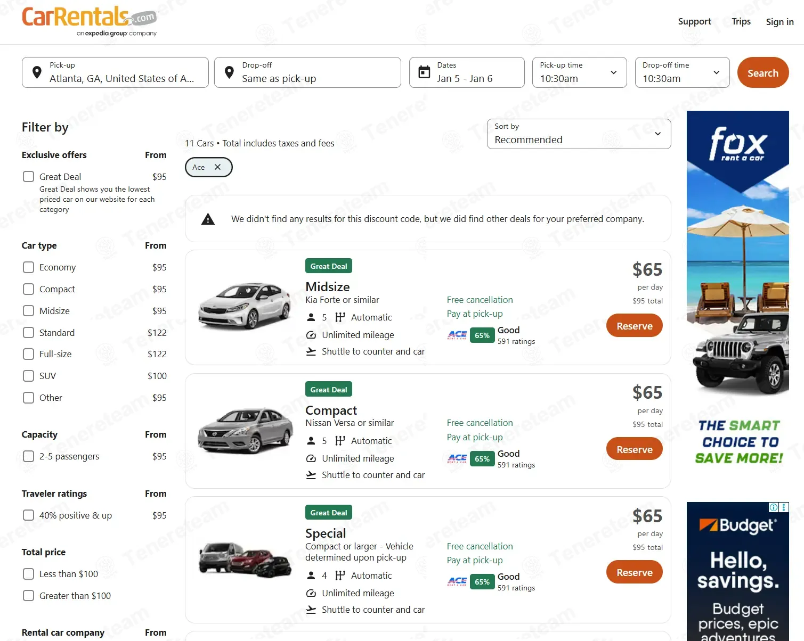
Task: Click Special card ACE company logo
Action: (x=457, y=581)
